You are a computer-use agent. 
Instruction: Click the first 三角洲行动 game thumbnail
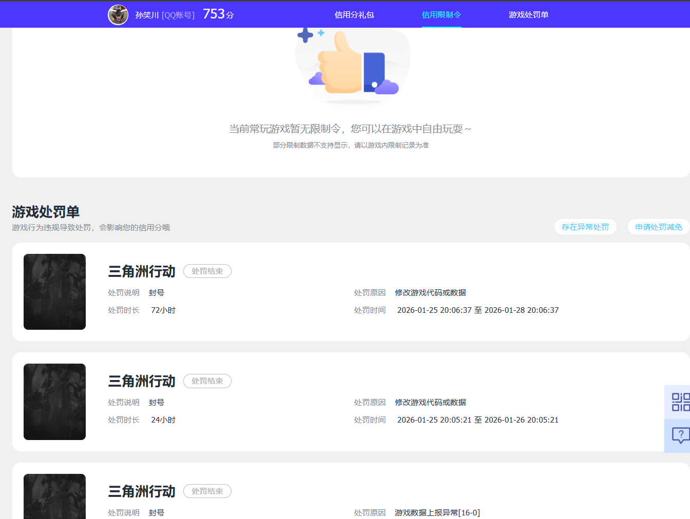(54, 291)
